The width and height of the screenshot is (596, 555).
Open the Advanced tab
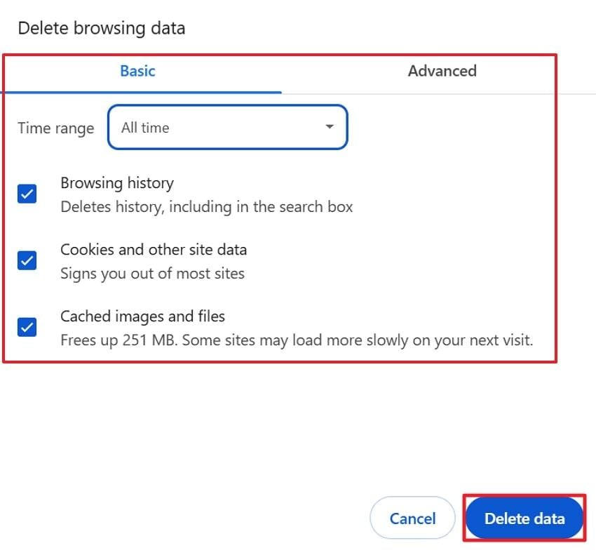pos(442,71)
